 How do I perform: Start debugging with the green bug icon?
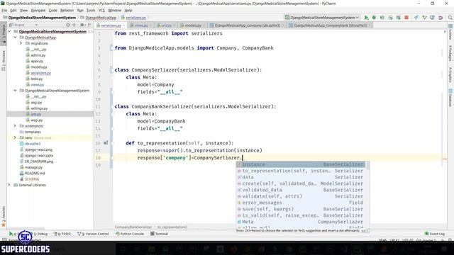tap(374, 18)
